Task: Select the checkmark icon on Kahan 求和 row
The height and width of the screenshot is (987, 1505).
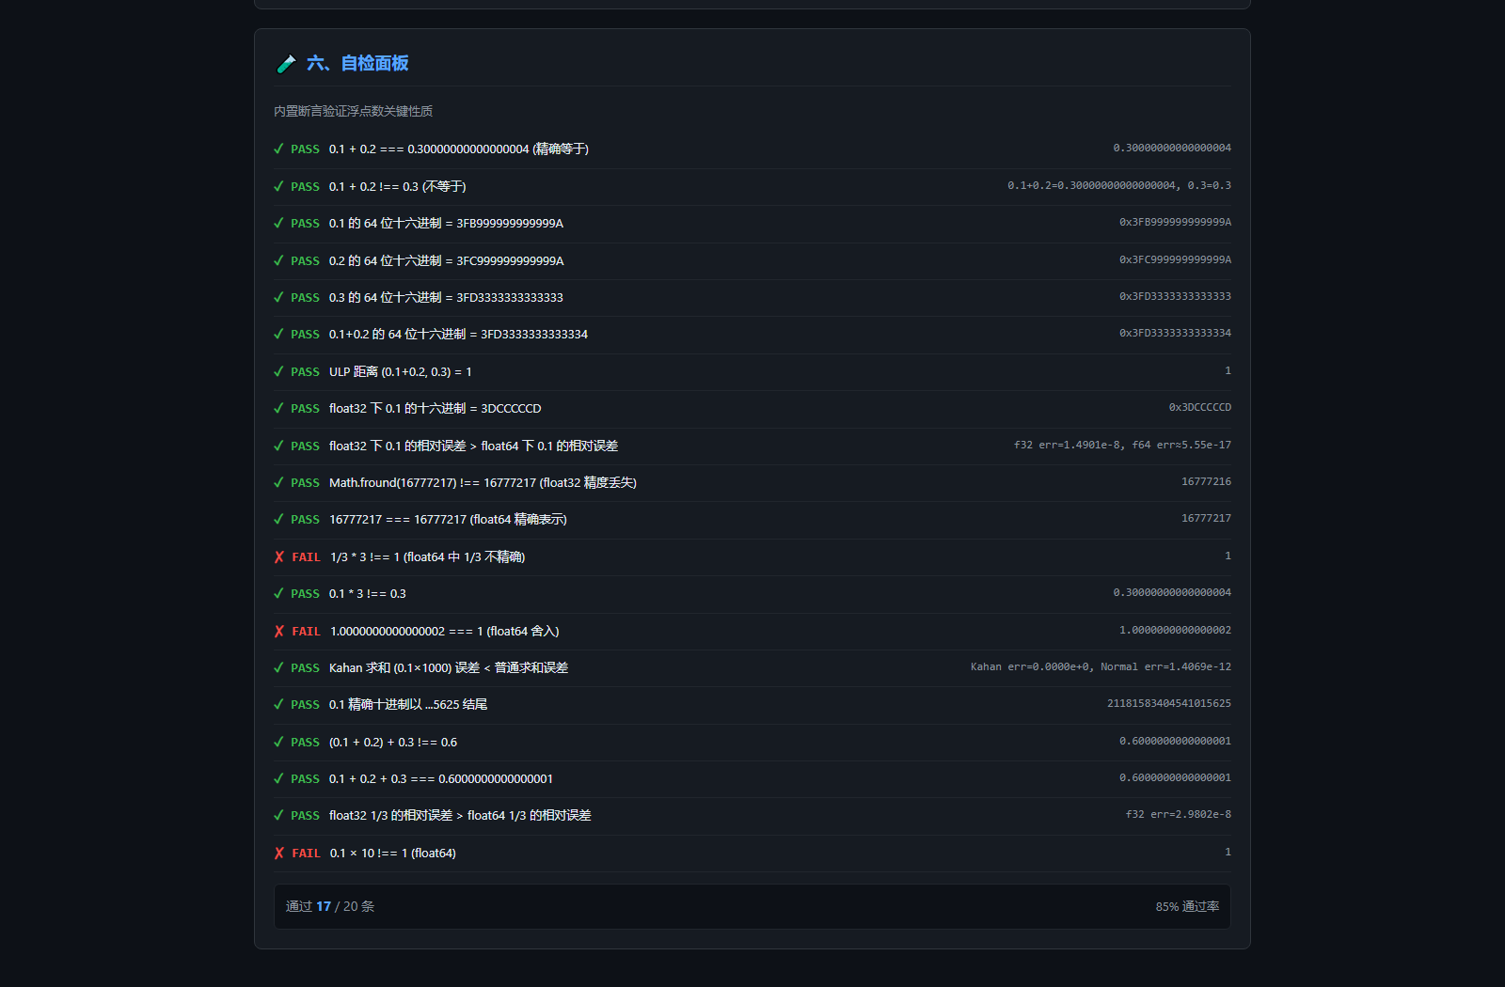Action: tap(278, 667)
